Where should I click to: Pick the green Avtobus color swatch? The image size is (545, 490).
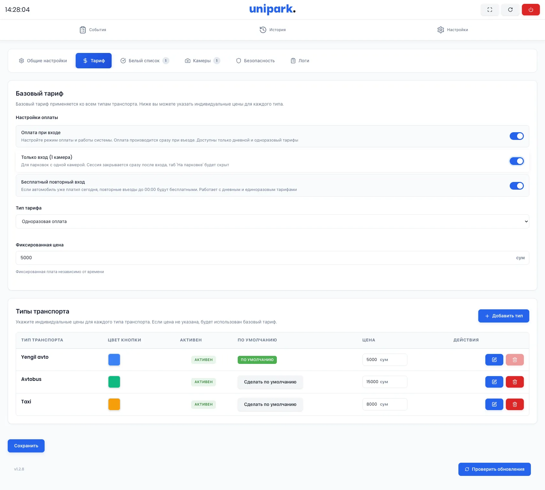(x=114, y=382)
